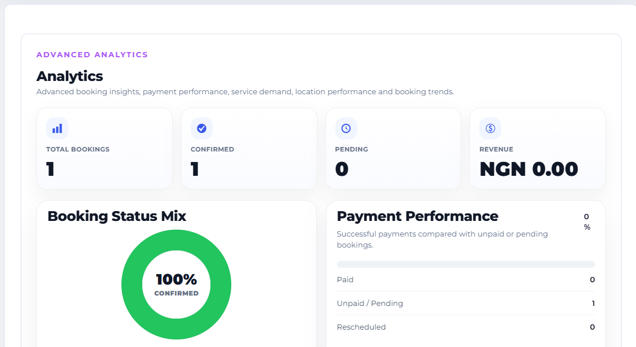Click the "Unpaid / Pending" row label
The image size is (636, 347).
370,303
